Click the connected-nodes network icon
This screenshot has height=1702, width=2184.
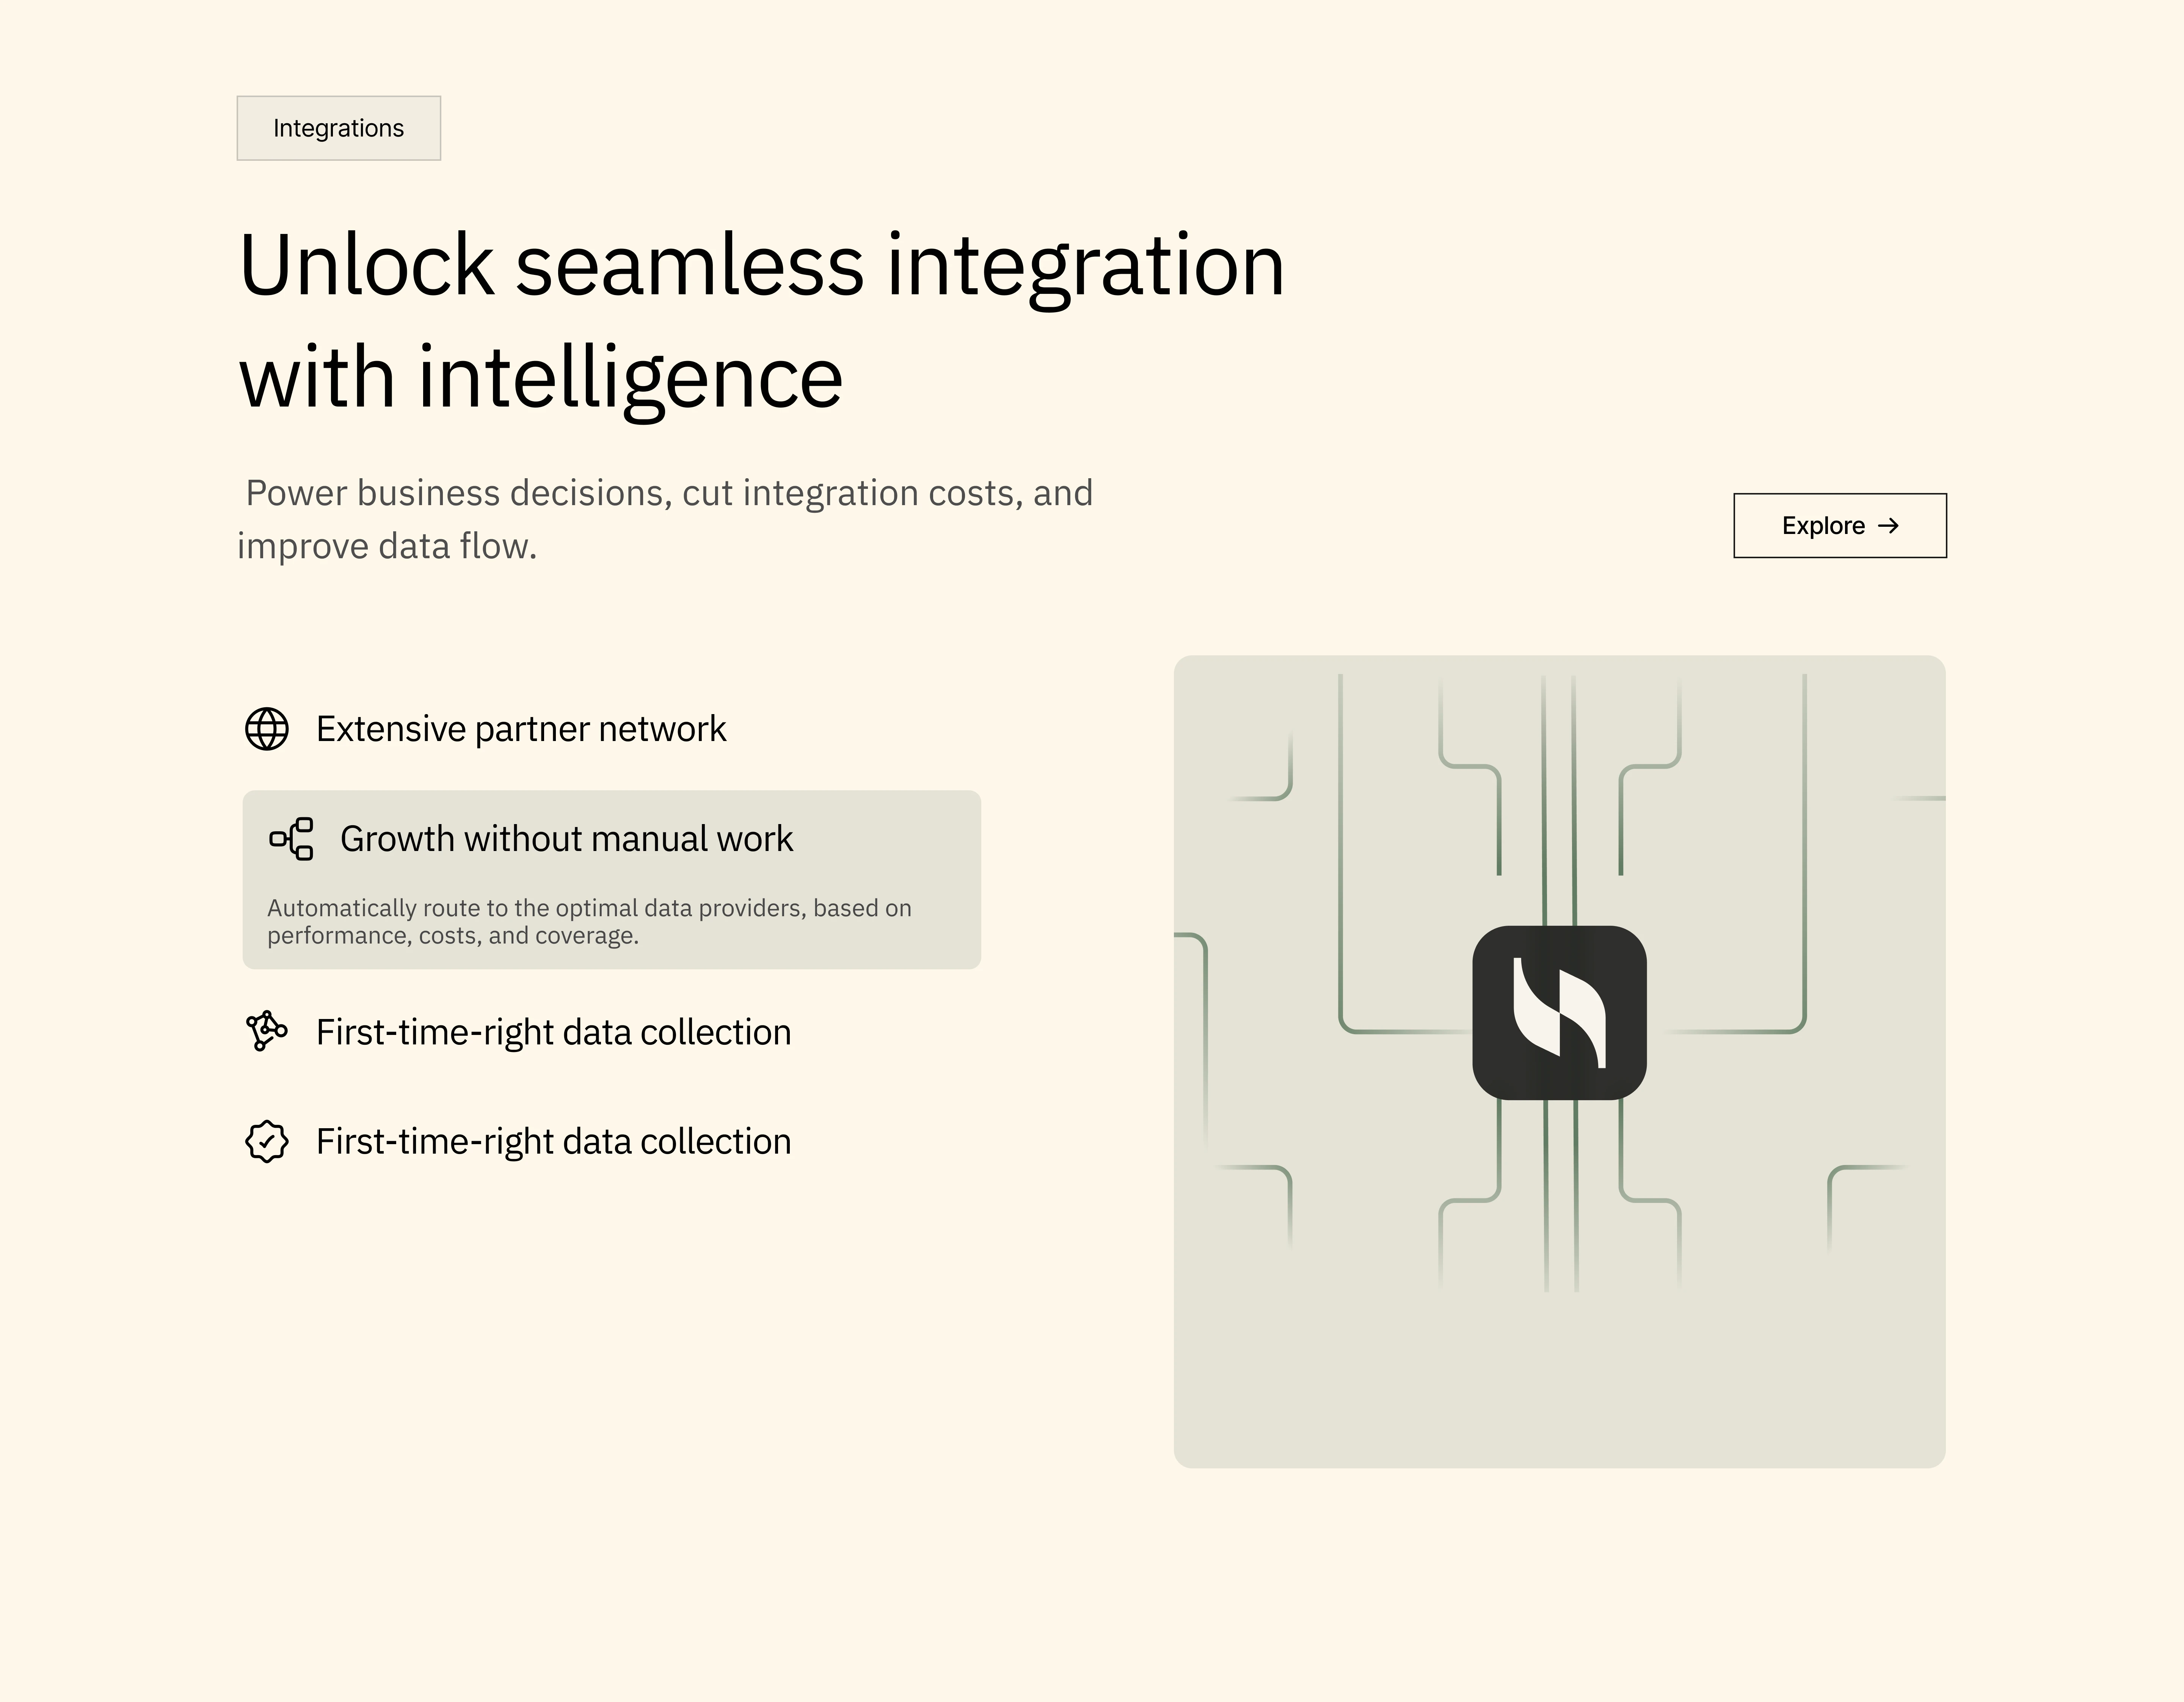pyautogui.click(x=267, y=1031)
